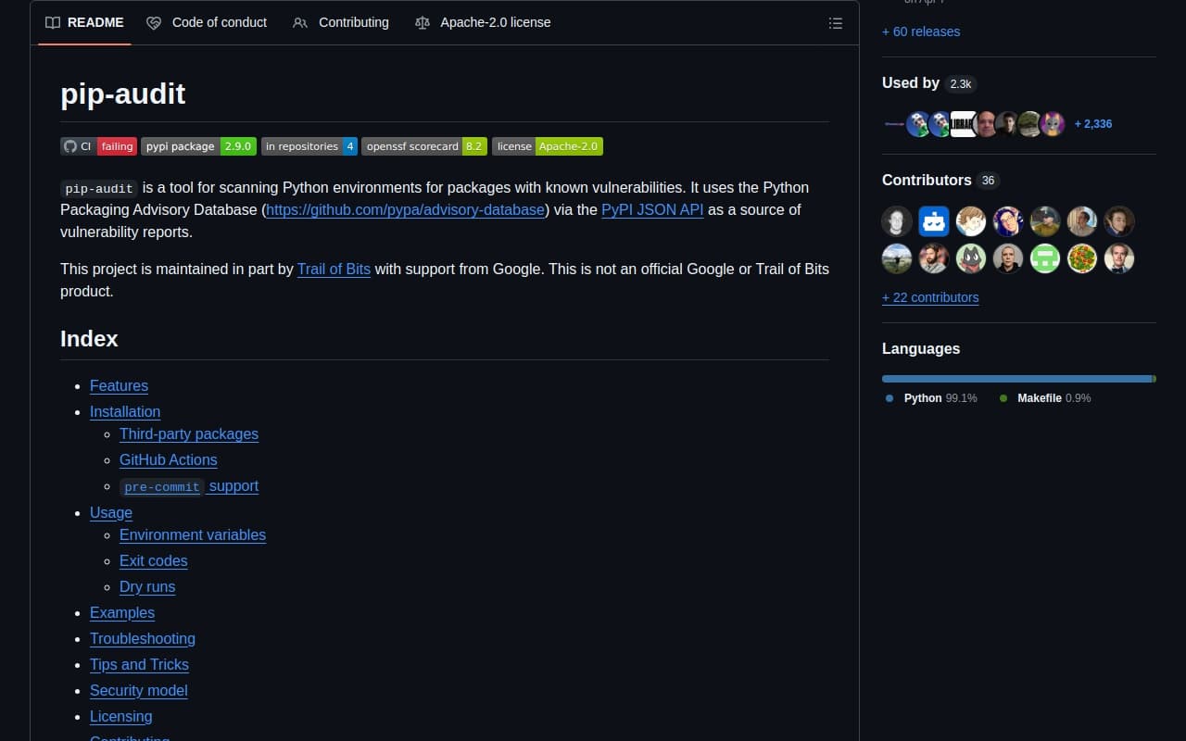1186x741 pixels.
Task: Switch to the Contributing tab
Action: 352,22
